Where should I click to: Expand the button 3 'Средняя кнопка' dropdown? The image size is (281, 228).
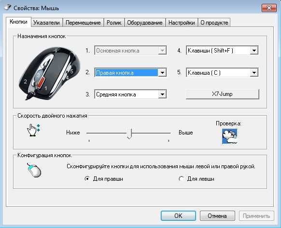click(x=162, y=94)
